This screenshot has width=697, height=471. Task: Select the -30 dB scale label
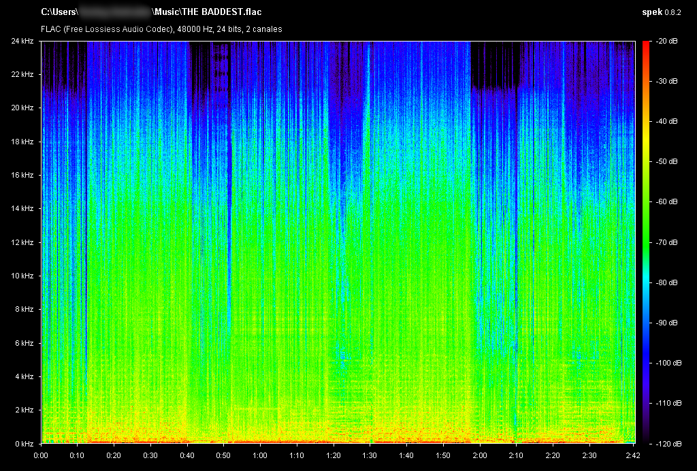pos(667,81)
